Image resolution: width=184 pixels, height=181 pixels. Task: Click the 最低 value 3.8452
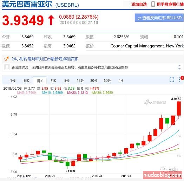click(27, 46)
